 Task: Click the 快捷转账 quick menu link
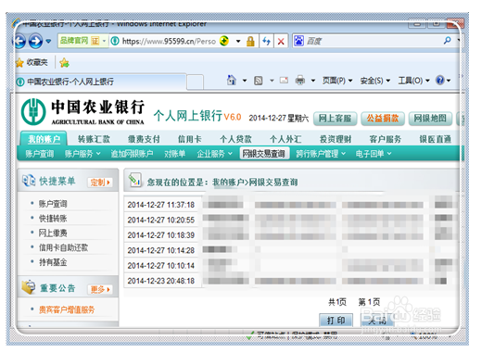click(x=53, y=219)
